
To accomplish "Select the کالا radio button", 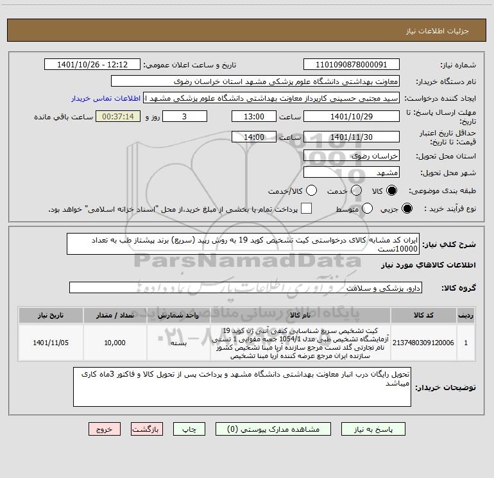I will click(392, 191).
